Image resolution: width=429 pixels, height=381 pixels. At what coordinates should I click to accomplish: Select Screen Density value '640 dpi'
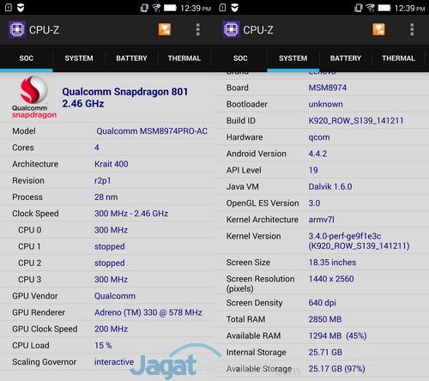click(322, 303)
